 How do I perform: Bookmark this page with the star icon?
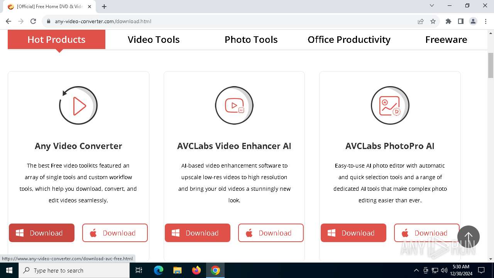pos(433,21)
